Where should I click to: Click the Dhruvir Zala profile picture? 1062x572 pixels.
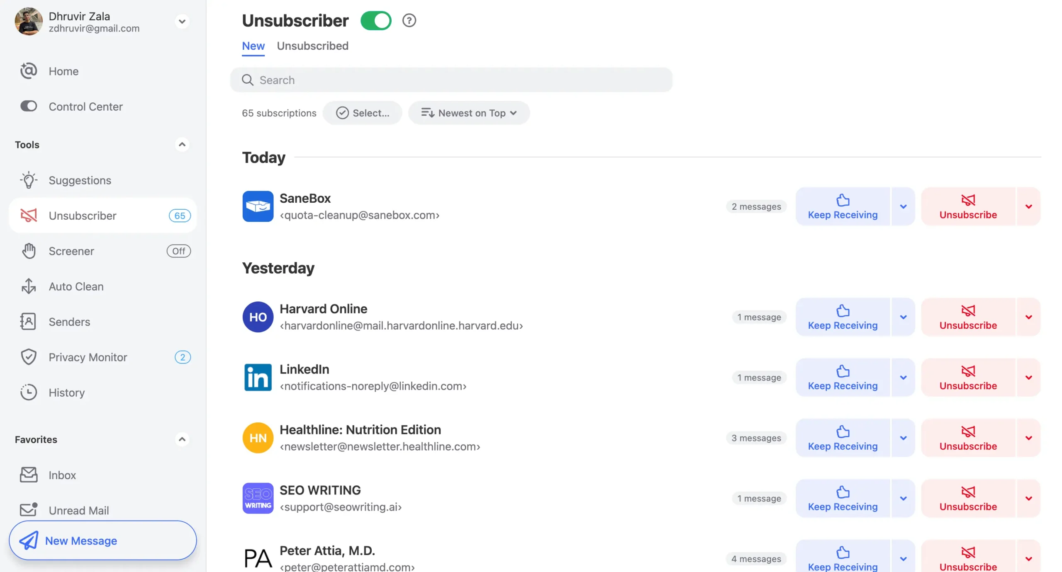(29, 21)
